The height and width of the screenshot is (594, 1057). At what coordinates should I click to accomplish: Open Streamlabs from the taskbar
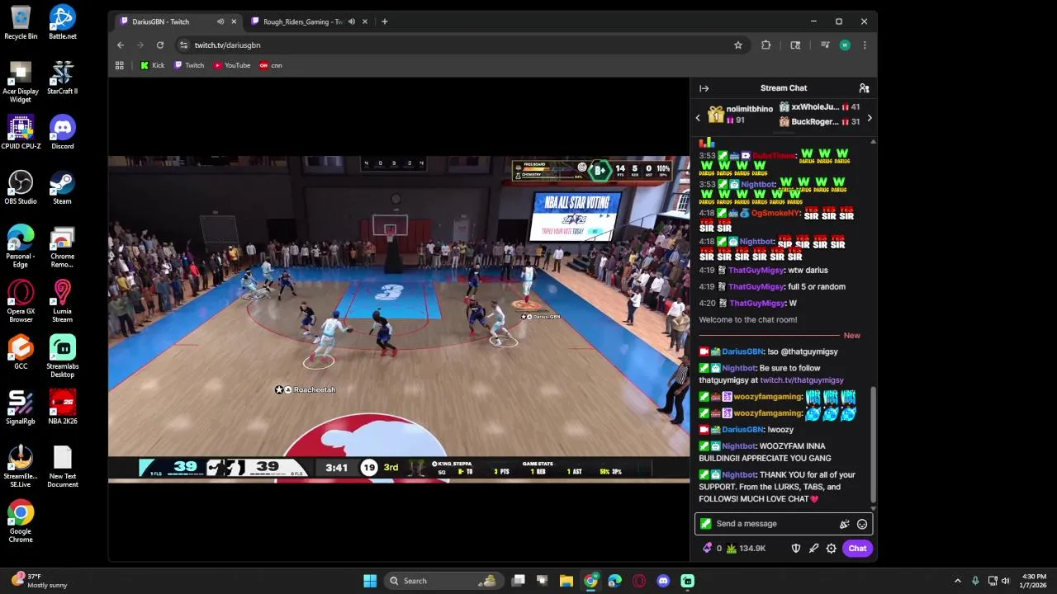pos(687,581)
